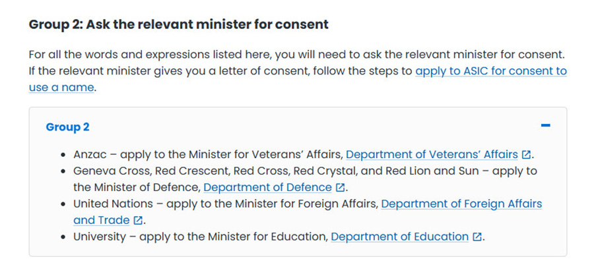Image resolution: width=594 pixels, height=280 pixels.
Task: Click external-link icon beside Department of Defence
Action: pos(340,188)
